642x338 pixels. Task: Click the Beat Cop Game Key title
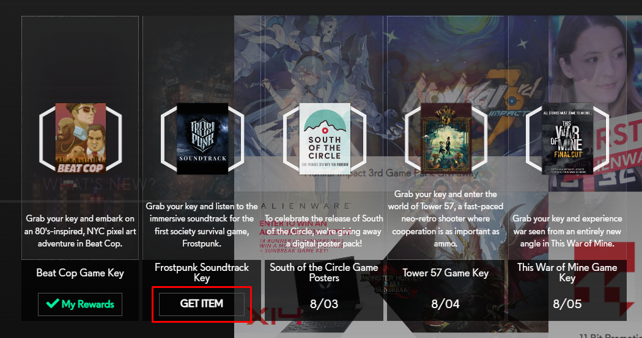click(x=80, y=273)
